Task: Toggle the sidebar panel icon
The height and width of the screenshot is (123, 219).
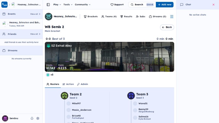Action: (x=48, y=5)
